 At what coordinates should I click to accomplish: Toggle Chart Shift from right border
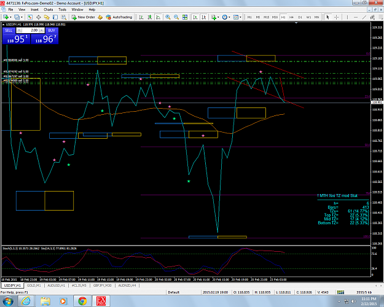204,17
